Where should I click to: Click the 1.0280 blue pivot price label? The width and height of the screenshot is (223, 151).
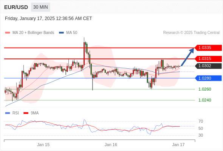(208, 78)
